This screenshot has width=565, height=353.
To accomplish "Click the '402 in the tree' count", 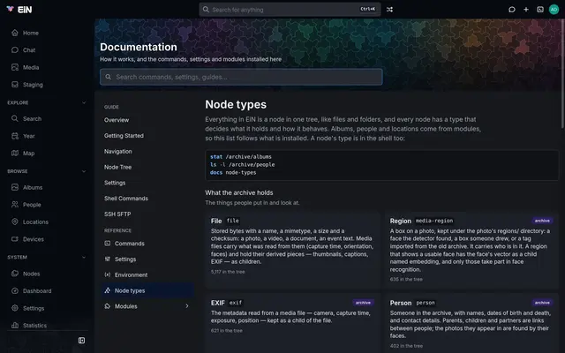I will tap(406, 346).
